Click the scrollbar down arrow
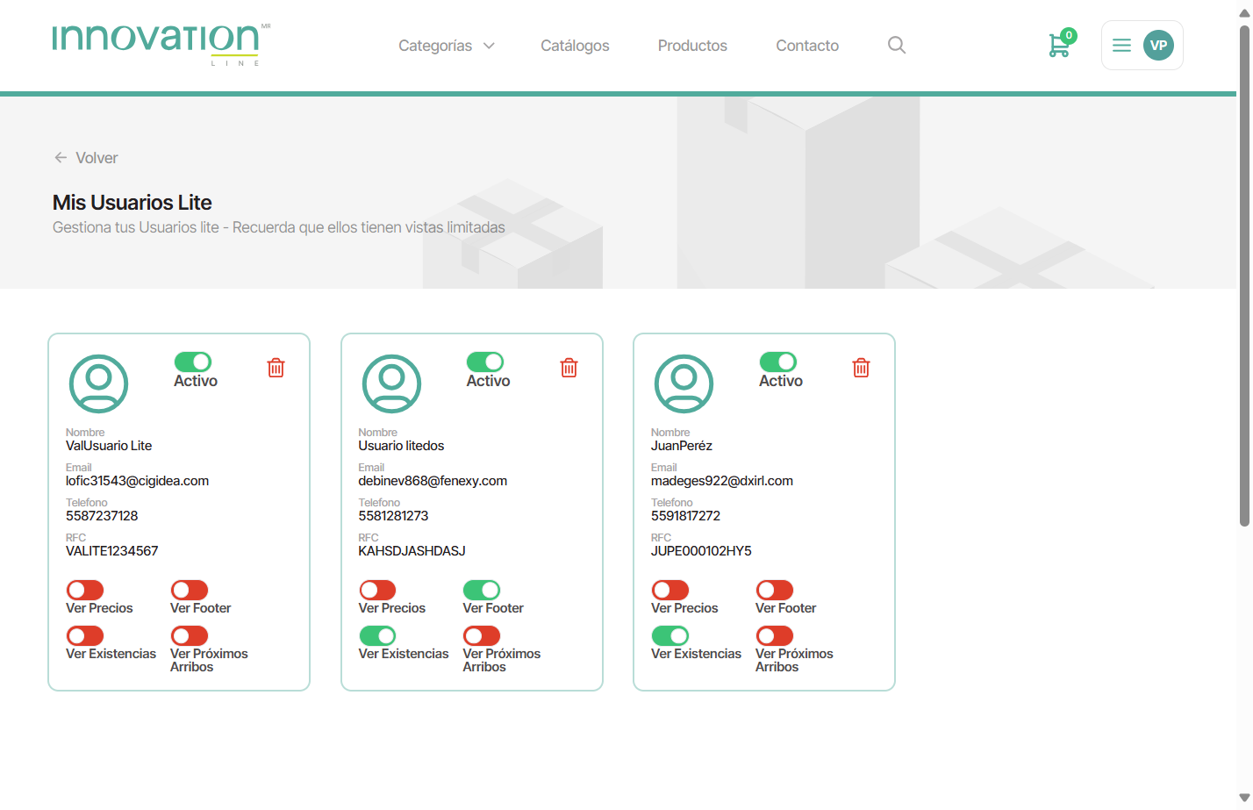 click(1244, 798)
